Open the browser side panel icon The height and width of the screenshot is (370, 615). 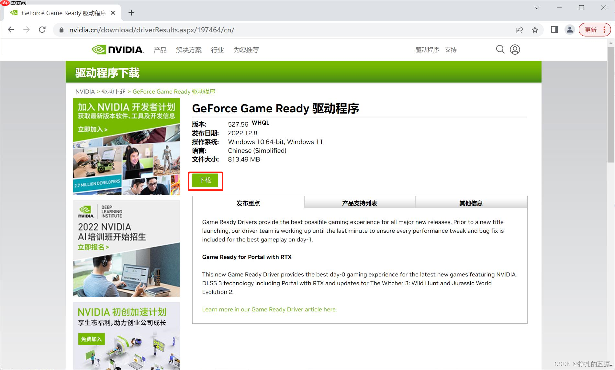(554, 29)
